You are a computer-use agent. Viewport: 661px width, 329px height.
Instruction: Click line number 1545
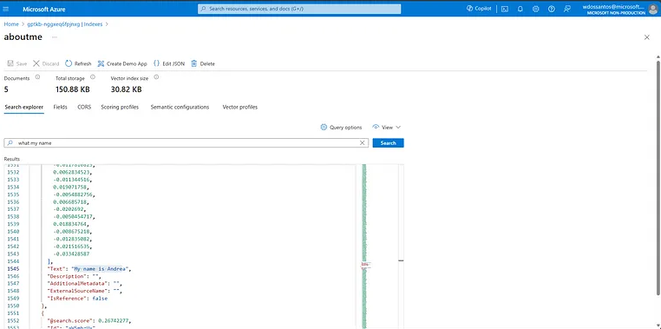pyautogui.click(x=14, y=269)
